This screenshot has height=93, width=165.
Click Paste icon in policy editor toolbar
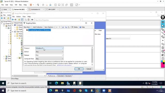29,20
